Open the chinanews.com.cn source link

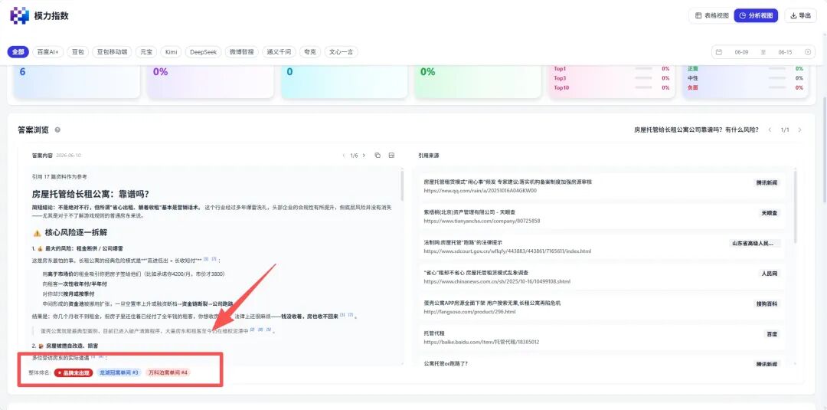[x=497, y=281]
